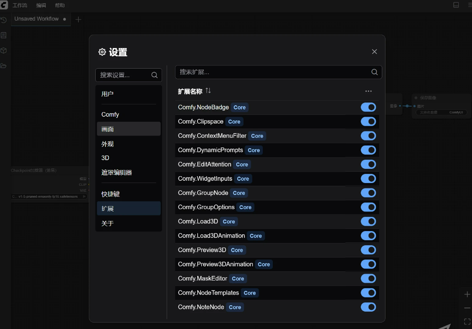Select 扩展 settings category
The height and width of the screenshot is (329, 472).
pos(129,208)
